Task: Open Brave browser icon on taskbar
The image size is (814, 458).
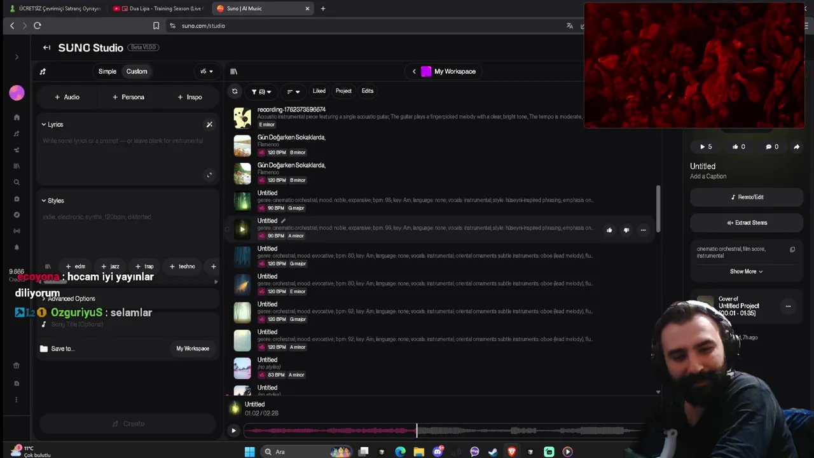Action: click(x=511, y=452)
